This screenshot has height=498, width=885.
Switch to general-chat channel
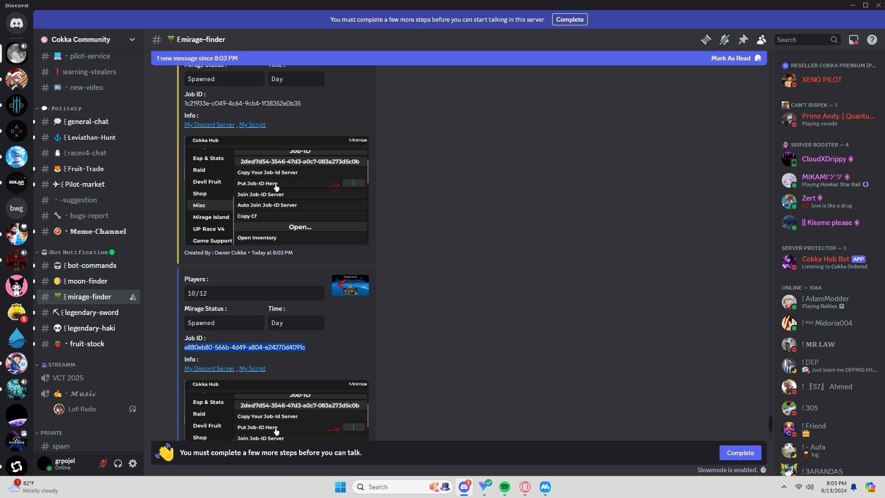click(88, 122)
